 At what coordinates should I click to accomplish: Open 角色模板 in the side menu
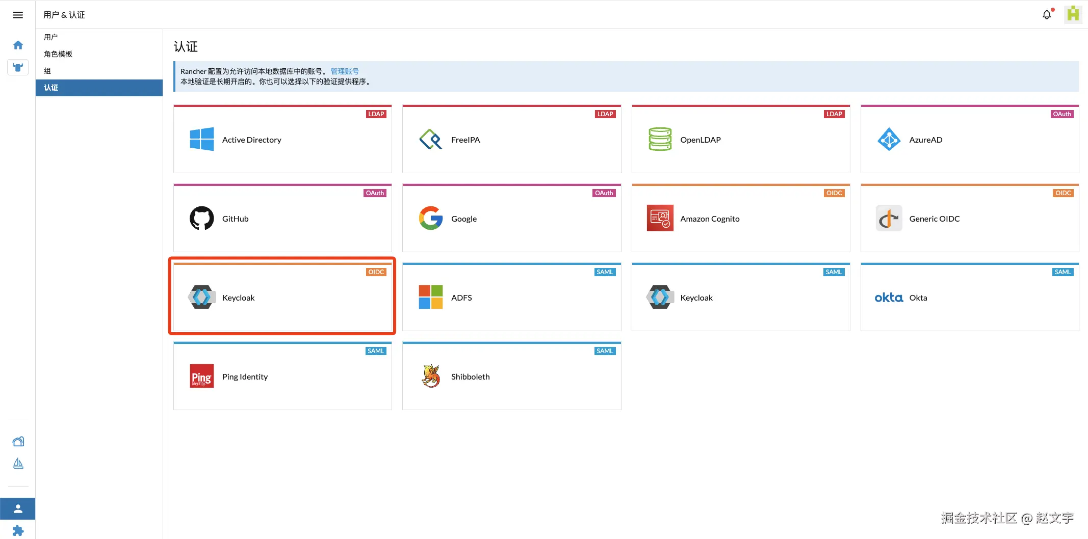coord(99,54)
